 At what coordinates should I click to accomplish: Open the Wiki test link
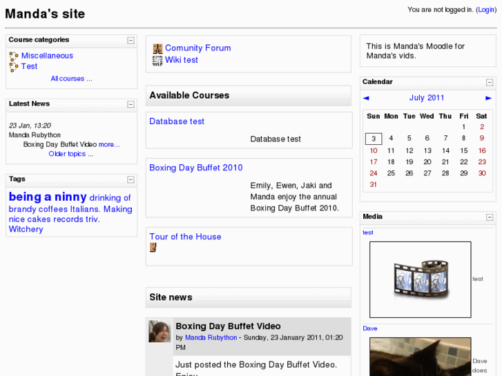pos(182,60)
